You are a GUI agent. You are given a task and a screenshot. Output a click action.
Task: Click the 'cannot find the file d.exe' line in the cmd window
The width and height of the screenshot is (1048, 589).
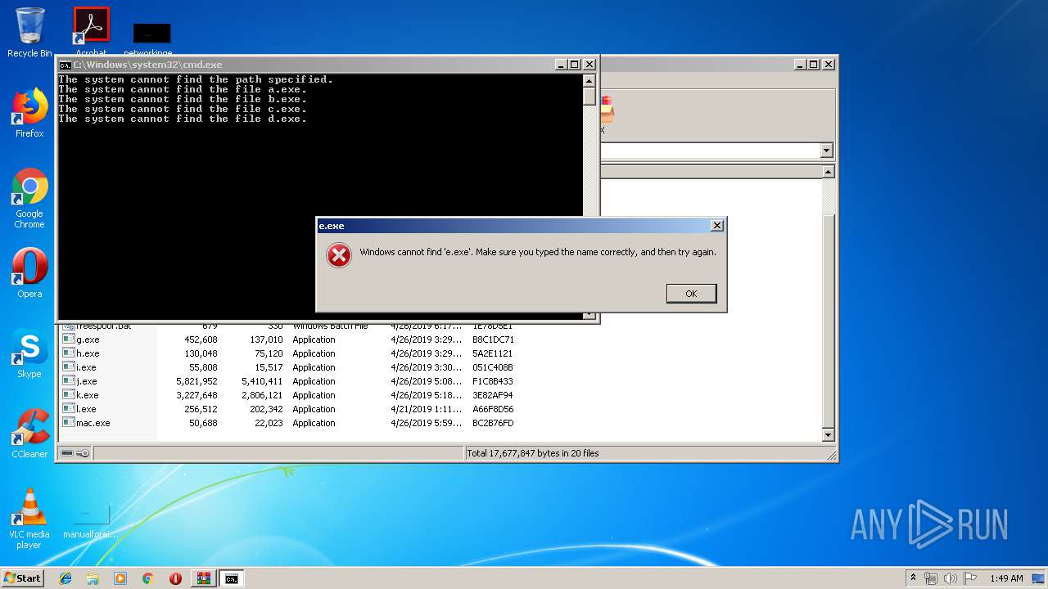pos(183,119)
